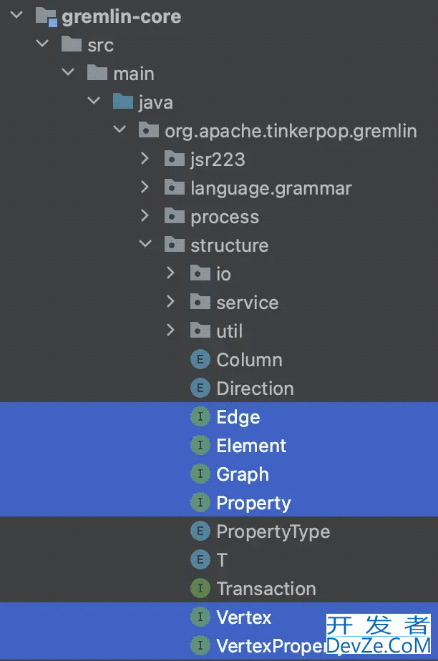Expand the jsr223 package
438x661 pixels.
145,158
